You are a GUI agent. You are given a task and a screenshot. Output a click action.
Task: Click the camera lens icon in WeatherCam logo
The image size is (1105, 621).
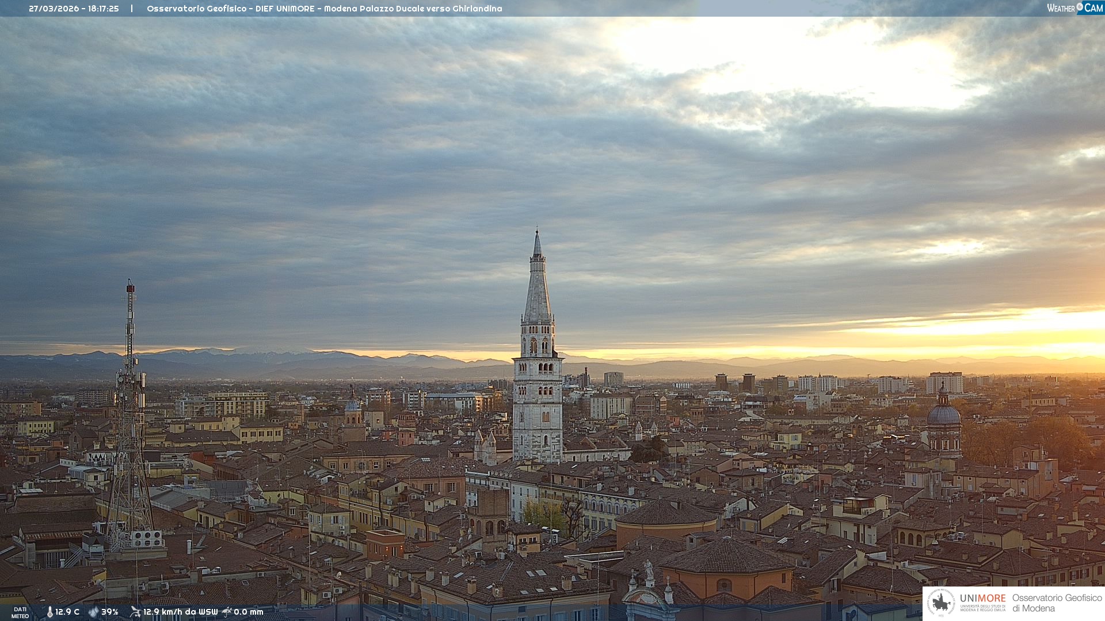coord(1080,7)
